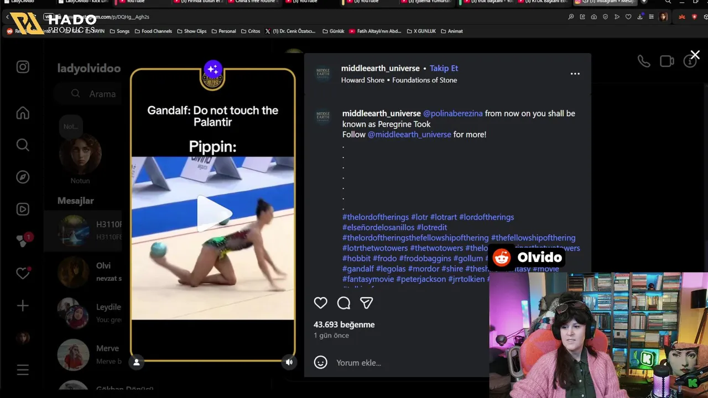
Task: Click the @middleearth_universe mention in caption
Action: [409, 134]
